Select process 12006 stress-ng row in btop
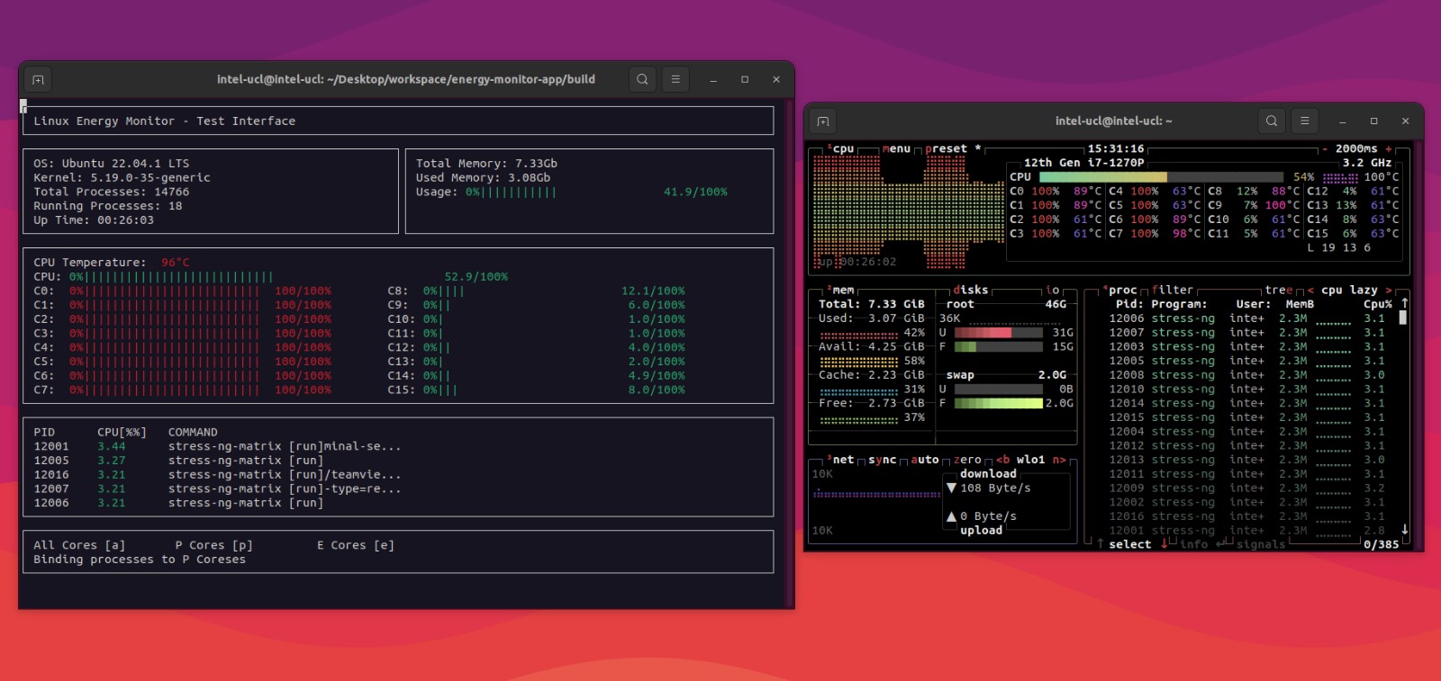Screen dimensions: 1441x681 [x=1247, y=318]
